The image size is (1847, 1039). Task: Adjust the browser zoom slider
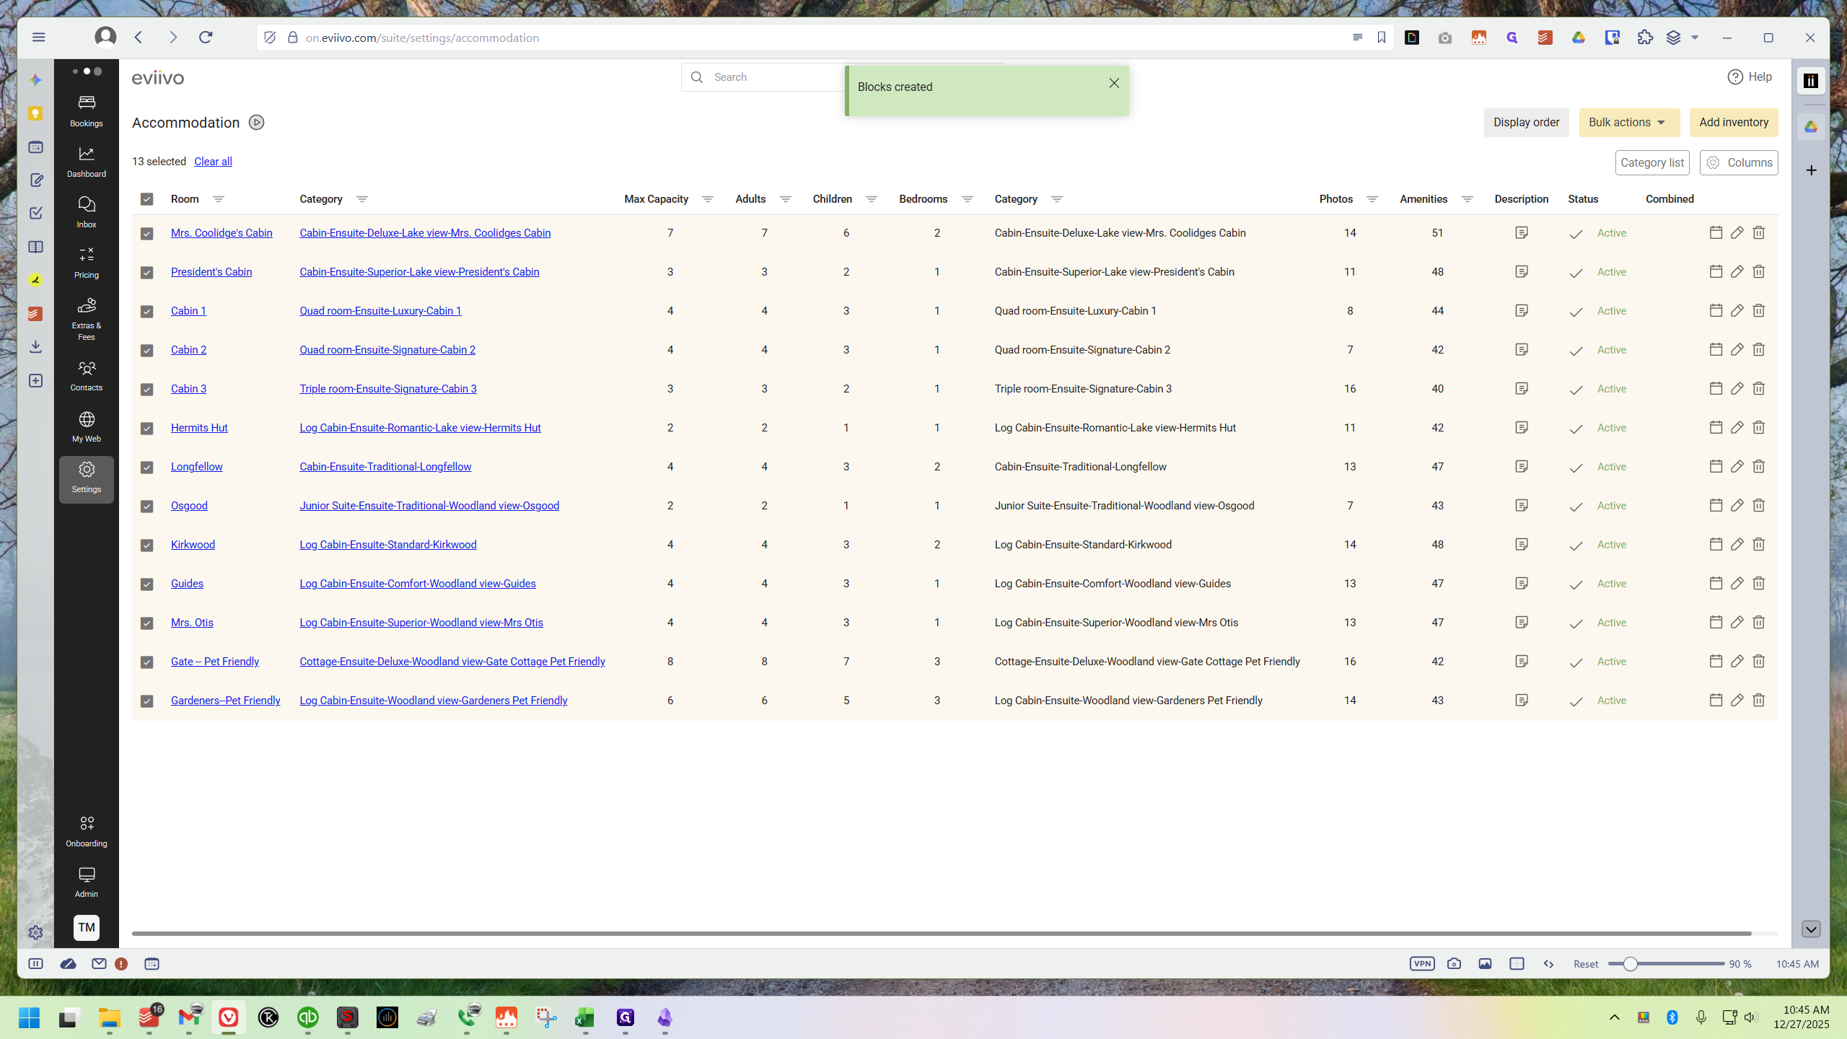pos(1630,964)
